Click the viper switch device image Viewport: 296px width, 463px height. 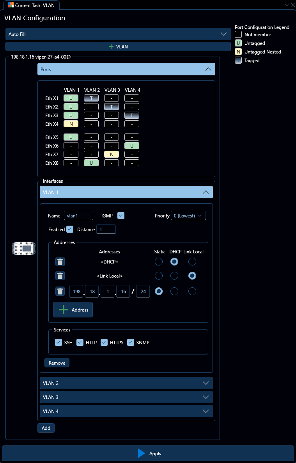pyautogui.click(x=24, y=248)
